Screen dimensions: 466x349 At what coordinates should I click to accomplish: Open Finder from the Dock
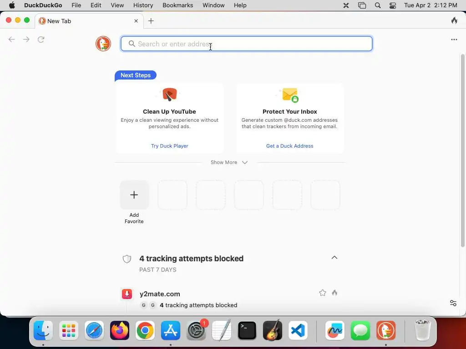coord(43,330)
